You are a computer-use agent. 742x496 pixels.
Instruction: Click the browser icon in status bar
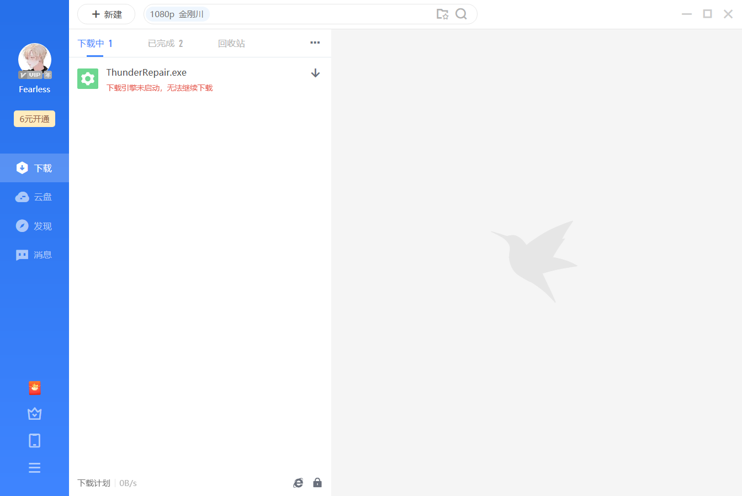pos(298,483)
